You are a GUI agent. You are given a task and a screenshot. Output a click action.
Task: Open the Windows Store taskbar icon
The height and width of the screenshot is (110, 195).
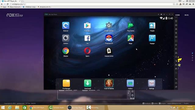point(24,108)
